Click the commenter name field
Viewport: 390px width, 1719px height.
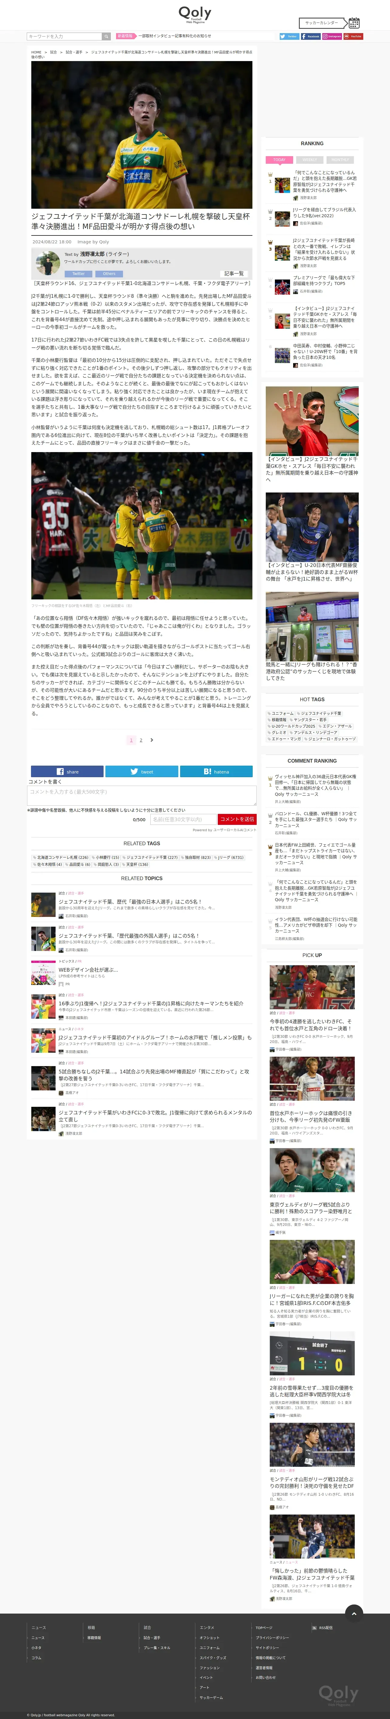[183, 819]
